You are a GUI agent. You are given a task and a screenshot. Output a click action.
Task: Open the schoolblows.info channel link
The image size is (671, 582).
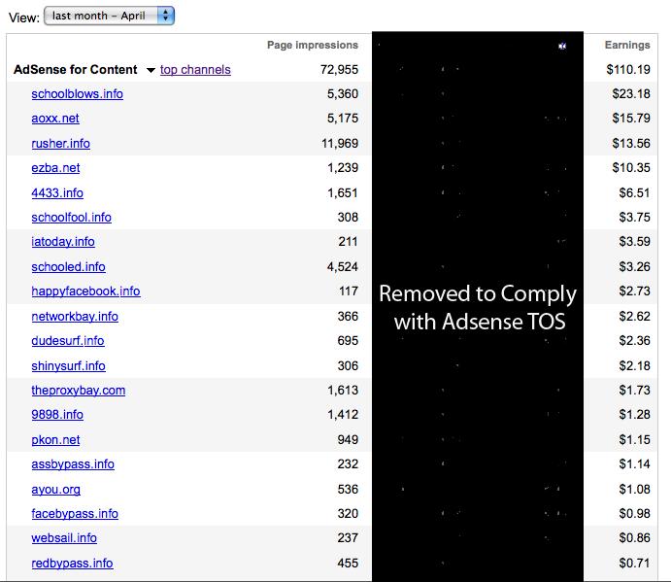click(x=78, y=94)
